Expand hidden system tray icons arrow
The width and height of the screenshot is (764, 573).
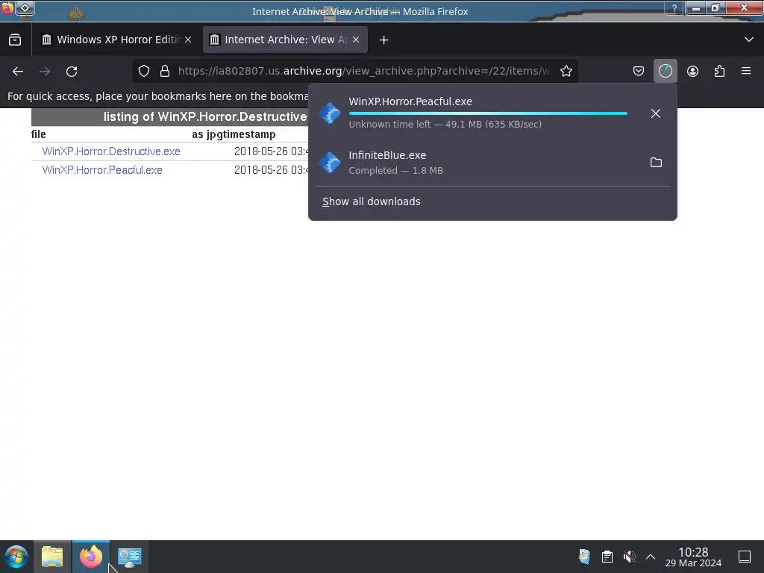pyautogui.click(x=651, y=557)
